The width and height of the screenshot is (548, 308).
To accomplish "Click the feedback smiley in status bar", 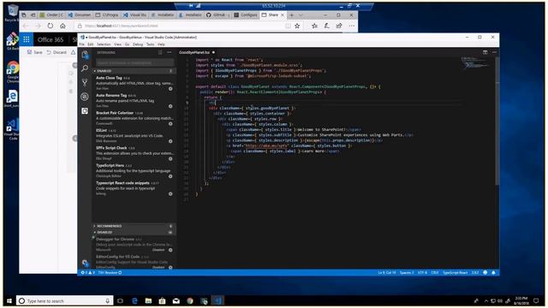I will pyautogui.click(x=485, y=272).
